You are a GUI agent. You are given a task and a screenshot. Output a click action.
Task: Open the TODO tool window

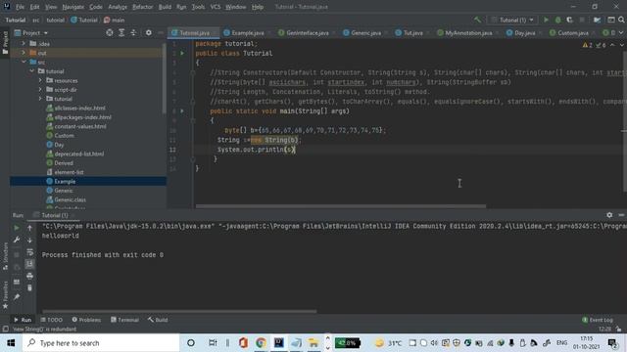52,320
